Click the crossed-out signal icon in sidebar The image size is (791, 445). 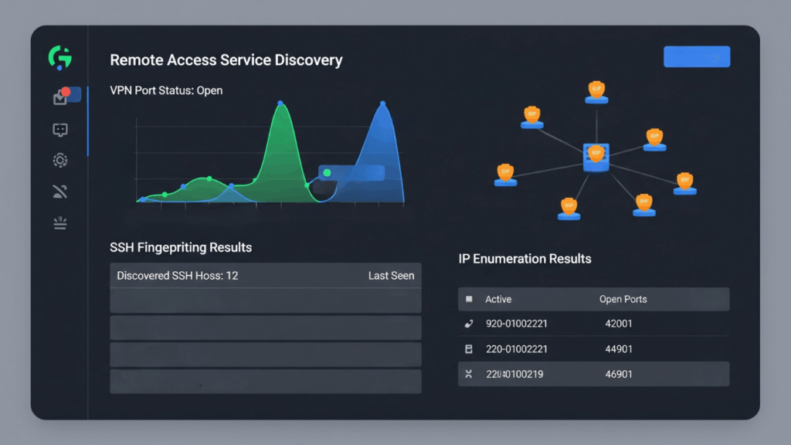tap(60, 192)
